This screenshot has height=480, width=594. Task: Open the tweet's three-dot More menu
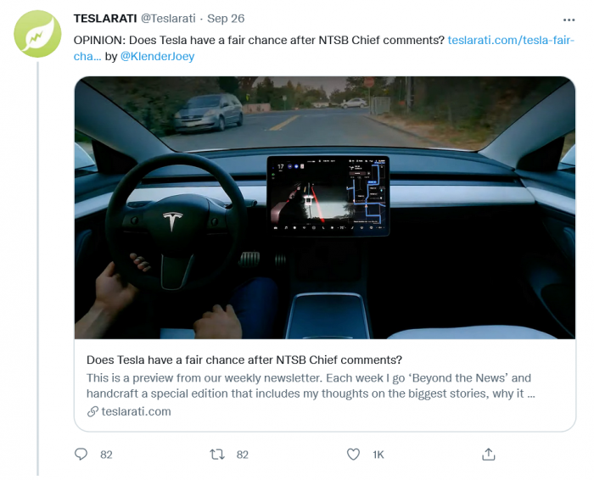point(569,19)
